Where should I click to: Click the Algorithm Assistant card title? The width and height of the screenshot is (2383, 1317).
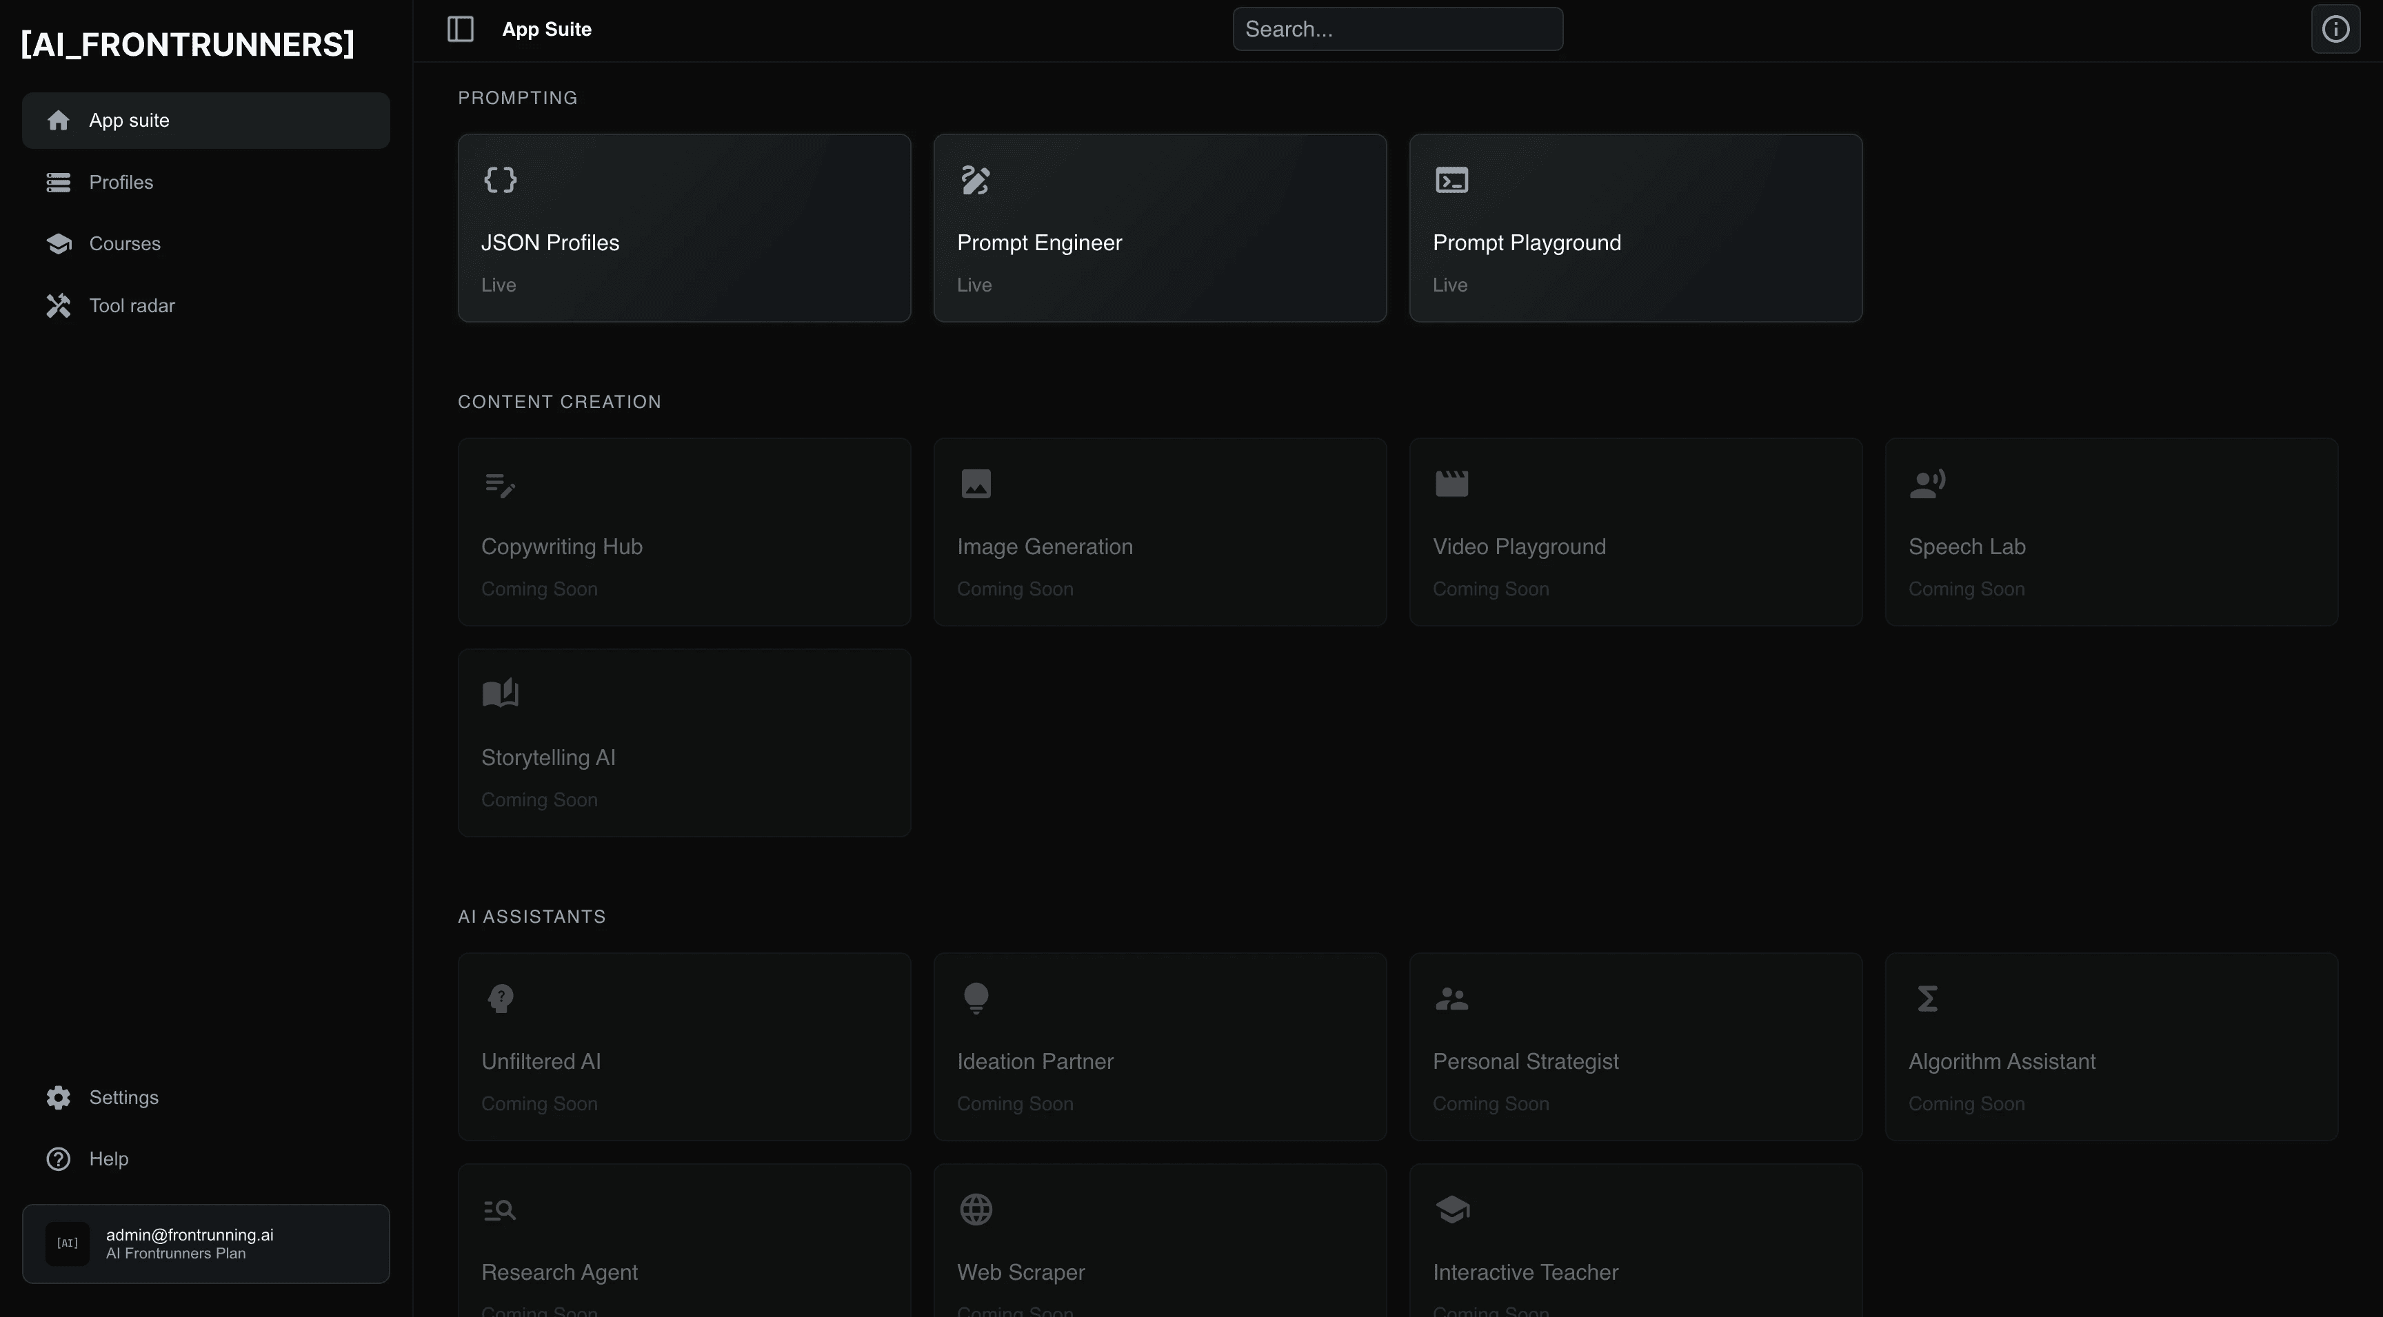(x=2002, y=1062)
